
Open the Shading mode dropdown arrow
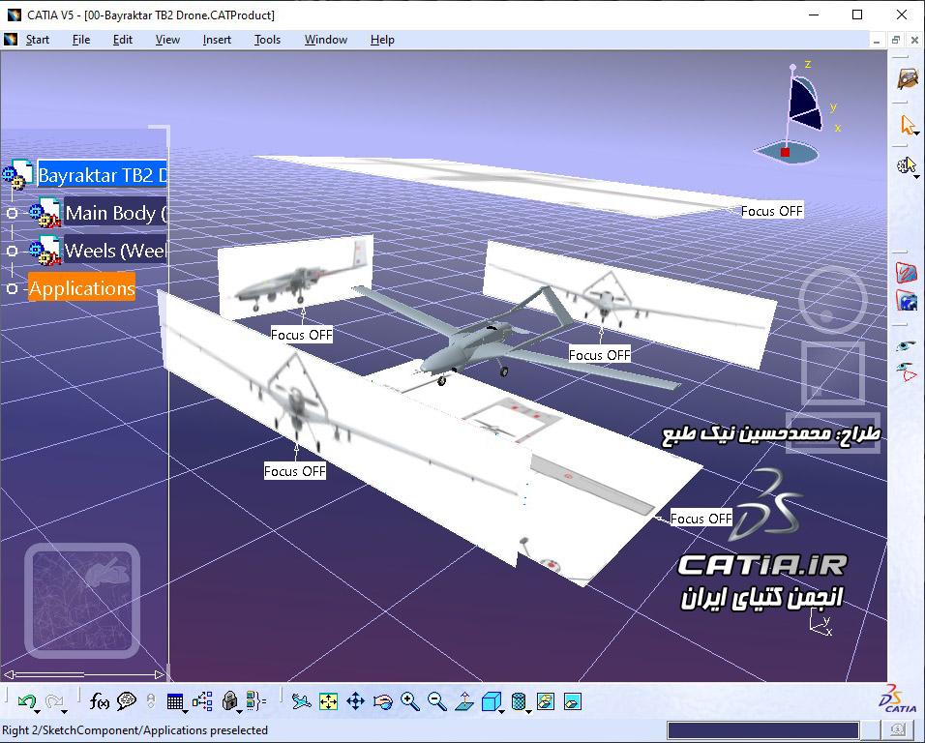(528, 712)
